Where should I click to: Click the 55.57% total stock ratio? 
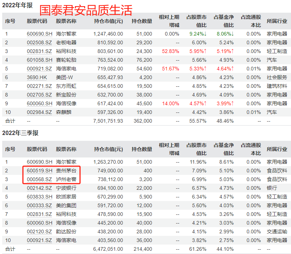point(198,121)
